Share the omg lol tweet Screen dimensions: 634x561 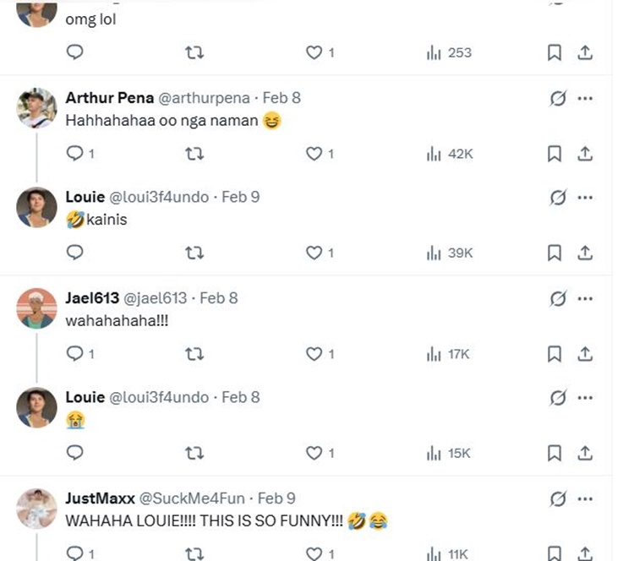584,52
